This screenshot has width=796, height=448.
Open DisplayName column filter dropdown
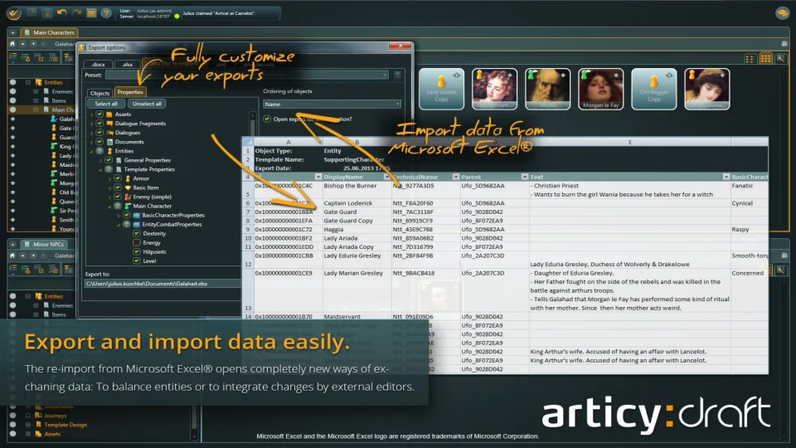tap(387, 177)
